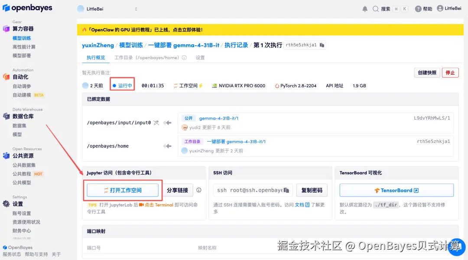The image size is (468, 260).
Task: Click the copy icon in SSH command field
Action: pos(288,190)
